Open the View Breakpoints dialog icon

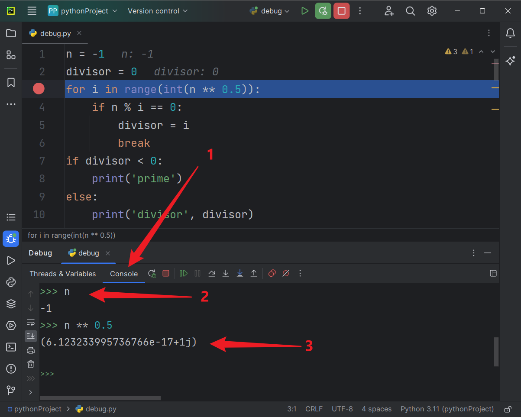click(272, 273)
